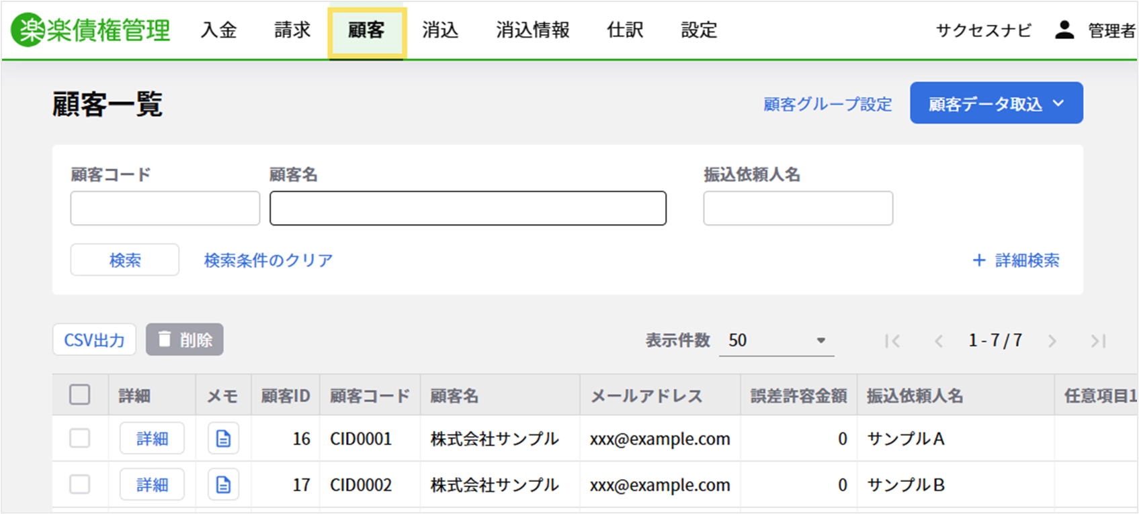Click the administrator user profile icon
This screenshot has width=1139, height=514.
(1064, 30)
